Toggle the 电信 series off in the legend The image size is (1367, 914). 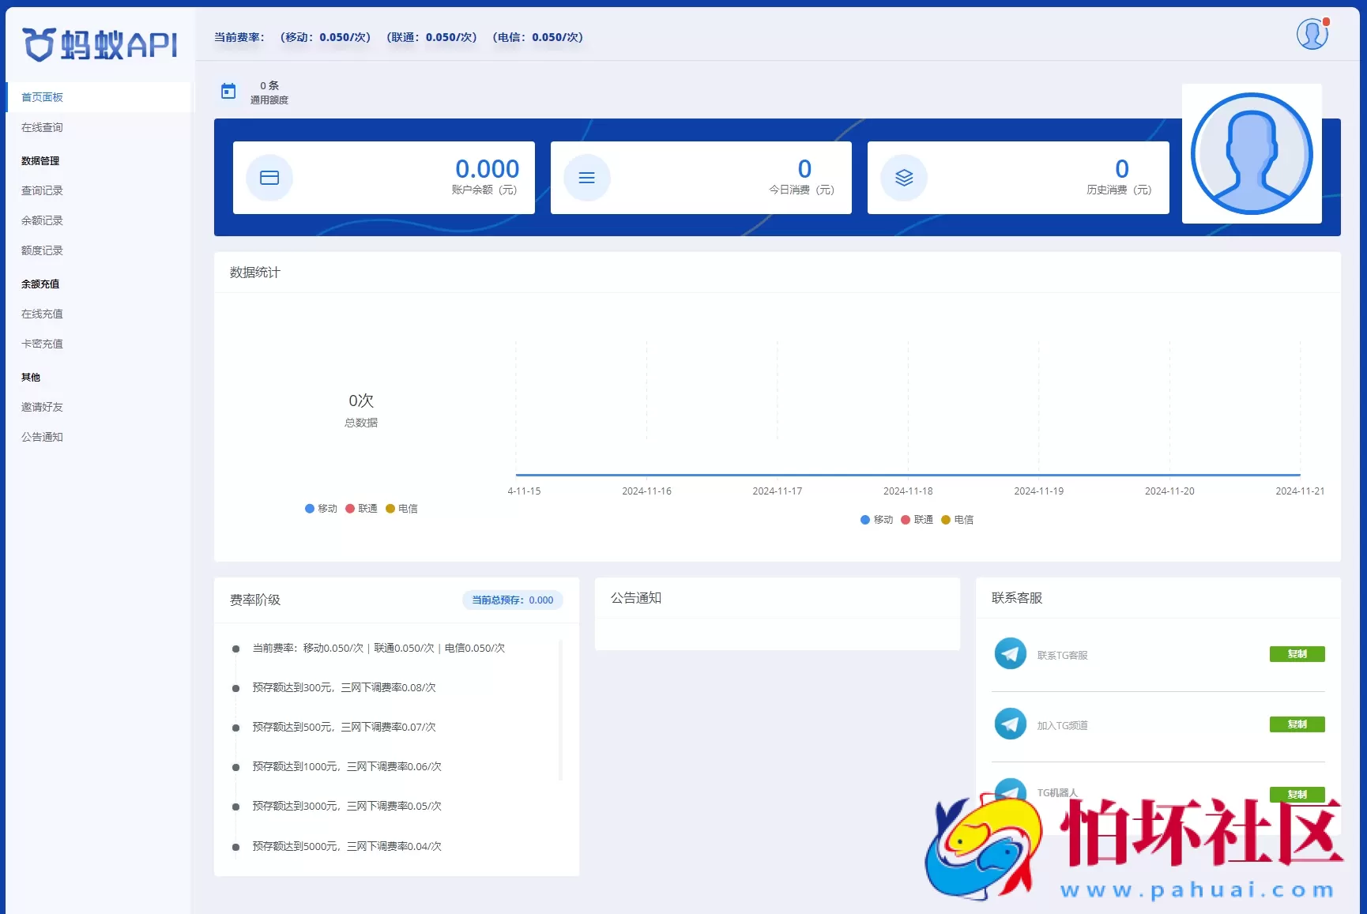click(x=402, y=508)
